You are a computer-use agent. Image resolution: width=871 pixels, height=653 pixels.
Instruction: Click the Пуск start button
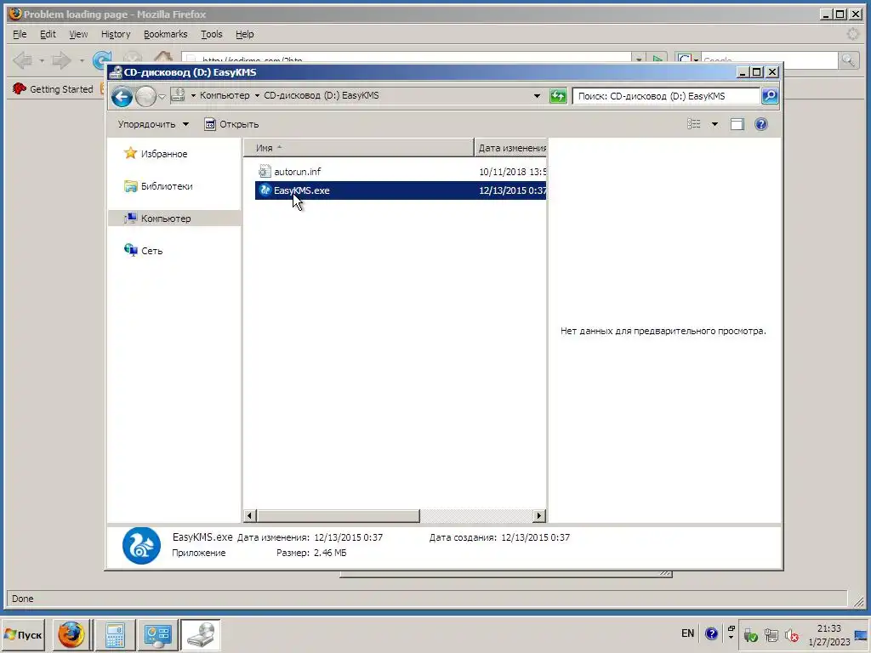[x=23, y=634]
